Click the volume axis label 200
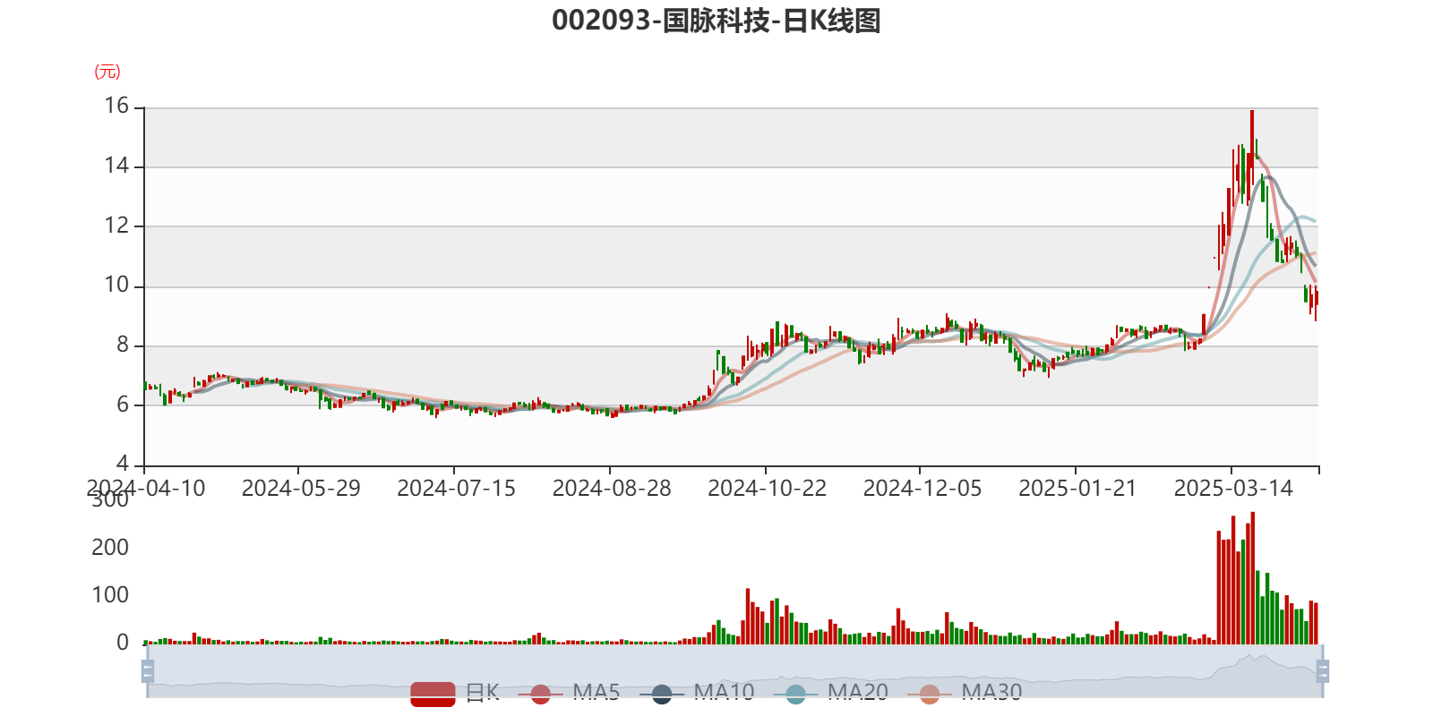 [x=110, y=548]
